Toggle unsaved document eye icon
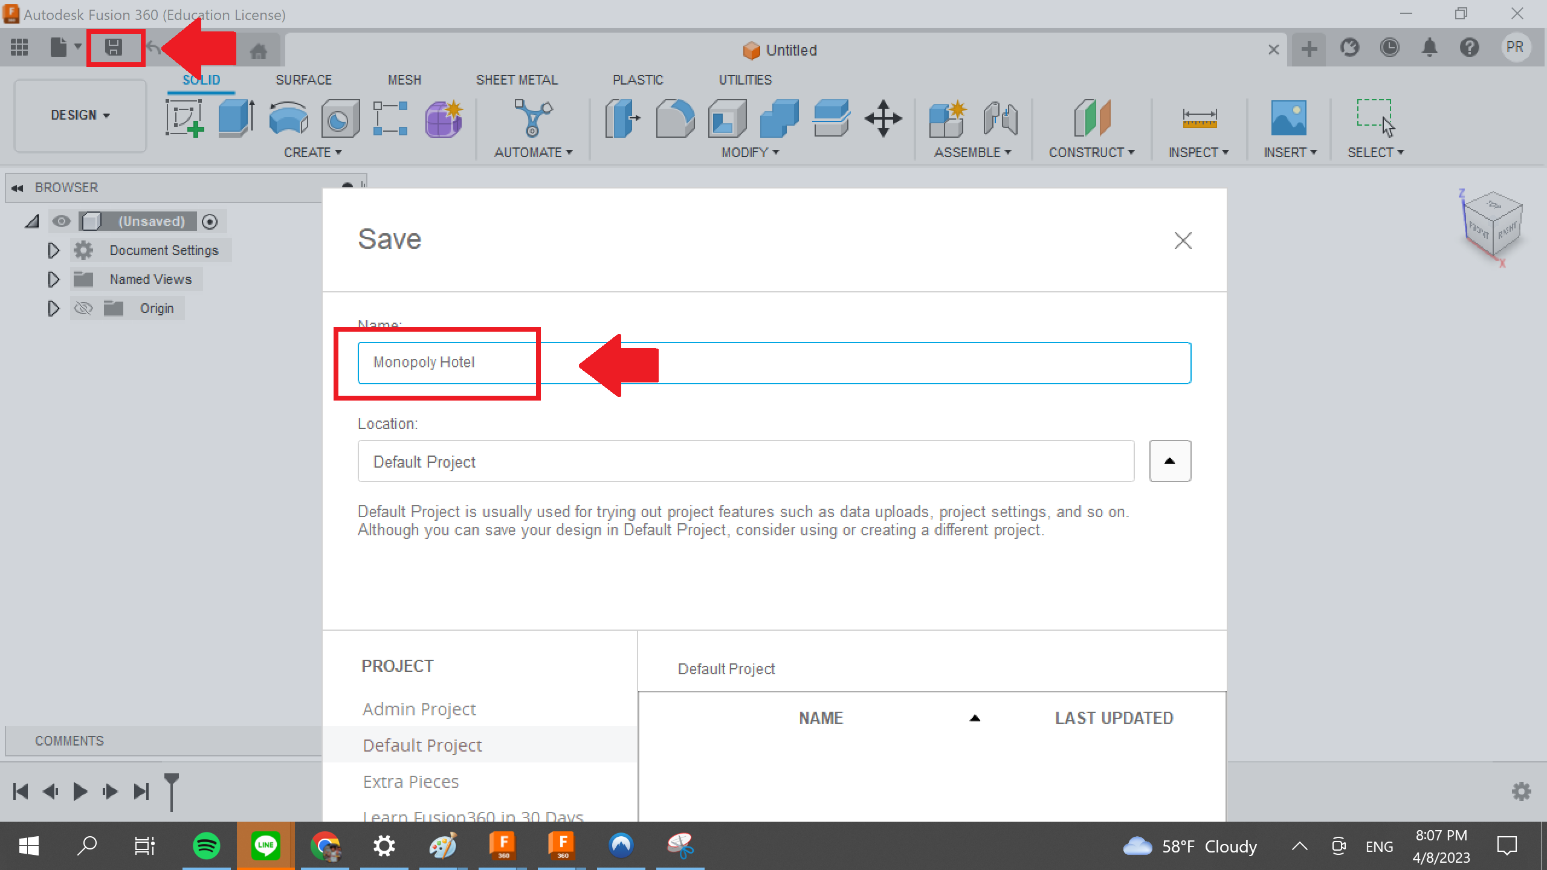1547x870 pixels. pos(60,221)
